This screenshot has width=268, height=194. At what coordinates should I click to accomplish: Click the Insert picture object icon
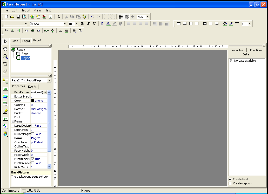click(x=5, y=96)
